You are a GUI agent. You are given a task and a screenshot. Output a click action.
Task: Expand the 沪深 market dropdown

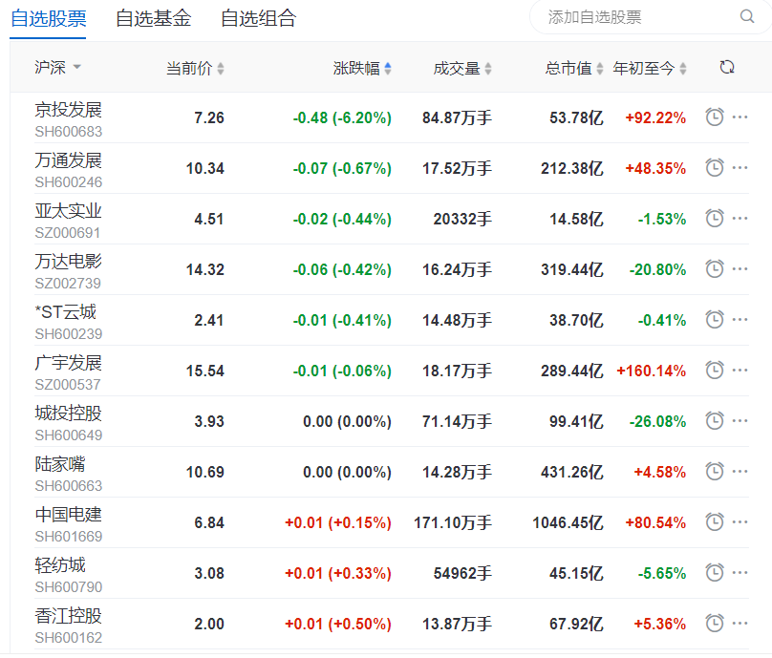57,67
